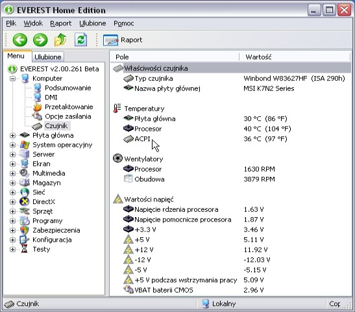Expand the Sieć node
Image resolution: width=355 pixels, height=312 pixels.
pos(13,192)
